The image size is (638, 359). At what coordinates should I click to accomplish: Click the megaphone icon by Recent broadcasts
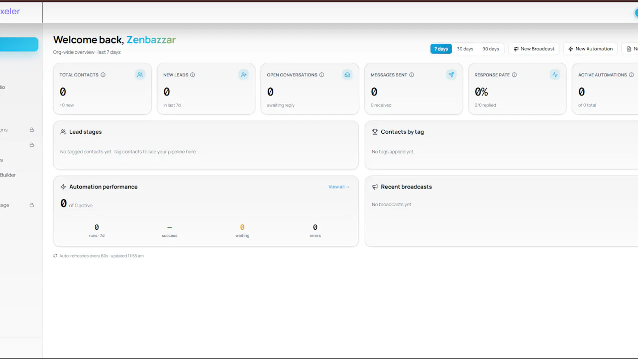tap(375, 187)
